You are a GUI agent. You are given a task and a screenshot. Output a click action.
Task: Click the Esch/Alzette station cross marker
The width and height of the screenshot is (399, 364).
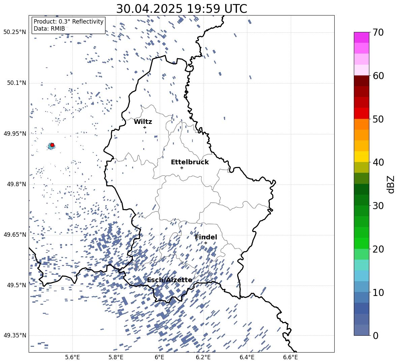157,286
